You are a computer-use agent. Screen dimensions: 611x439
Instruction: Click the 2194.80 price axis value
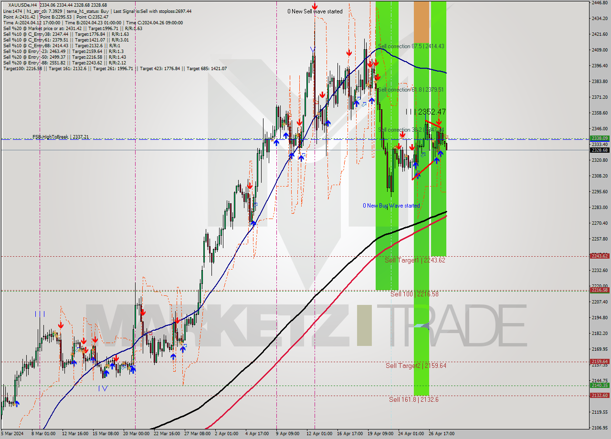pos(600,318)
